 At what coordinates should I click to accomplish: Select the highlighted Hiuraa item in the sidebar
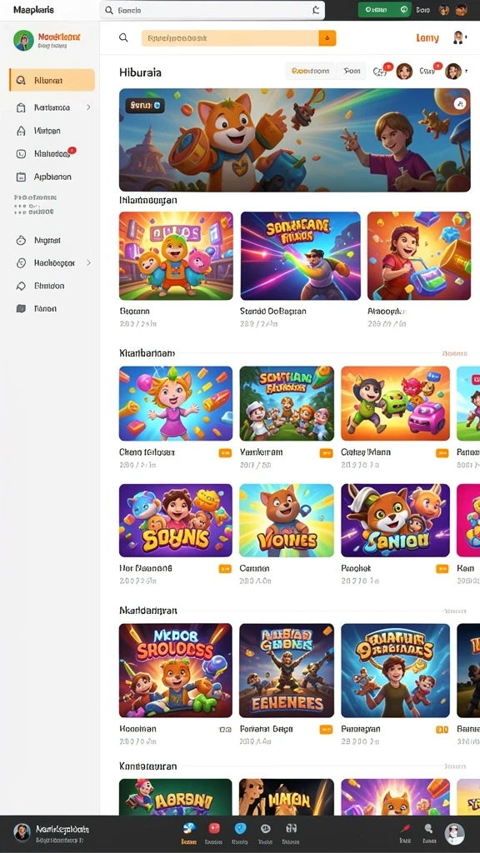click(52, 80)
